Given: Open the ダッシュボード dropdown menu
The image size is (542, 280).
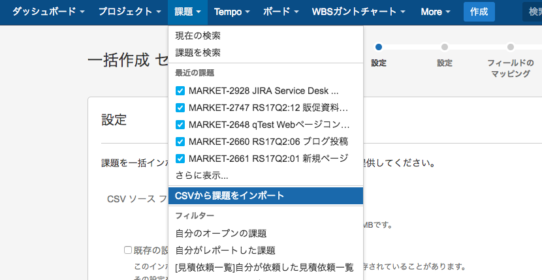Looking at the screenshot, I should tap(48, 12).
